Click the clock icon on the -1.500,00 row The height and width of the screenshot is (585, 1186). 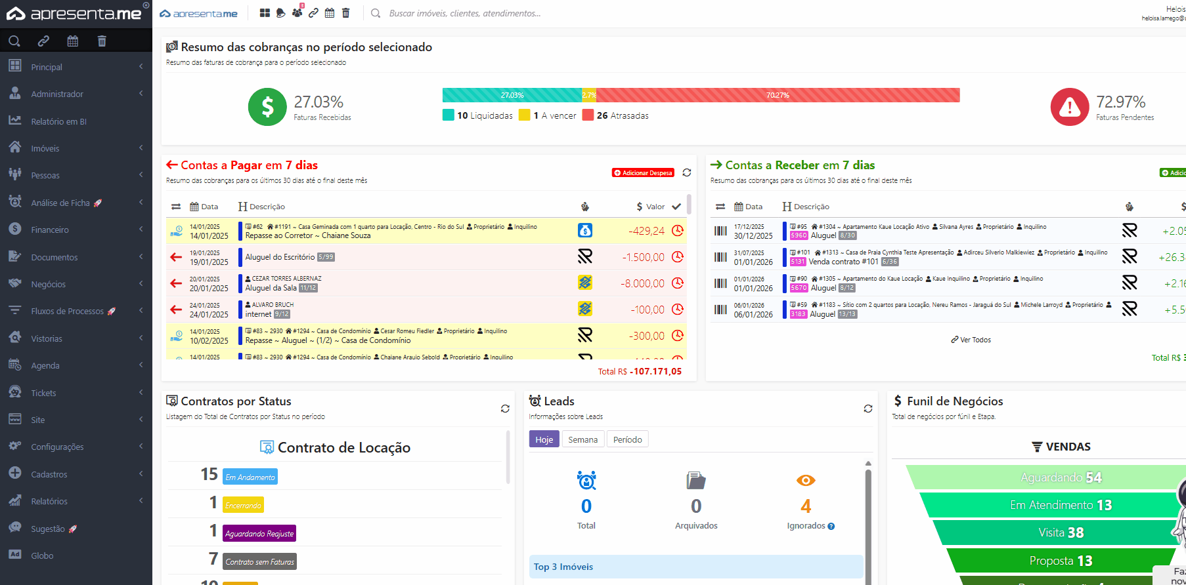coord(678,257)
